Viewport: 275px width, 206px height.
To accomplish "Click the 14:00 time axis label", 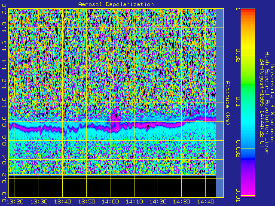I will tap(110, 202).
